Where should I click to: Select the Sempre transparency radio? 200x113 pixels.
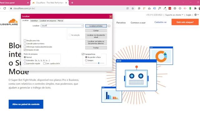[x=86, y=60]
